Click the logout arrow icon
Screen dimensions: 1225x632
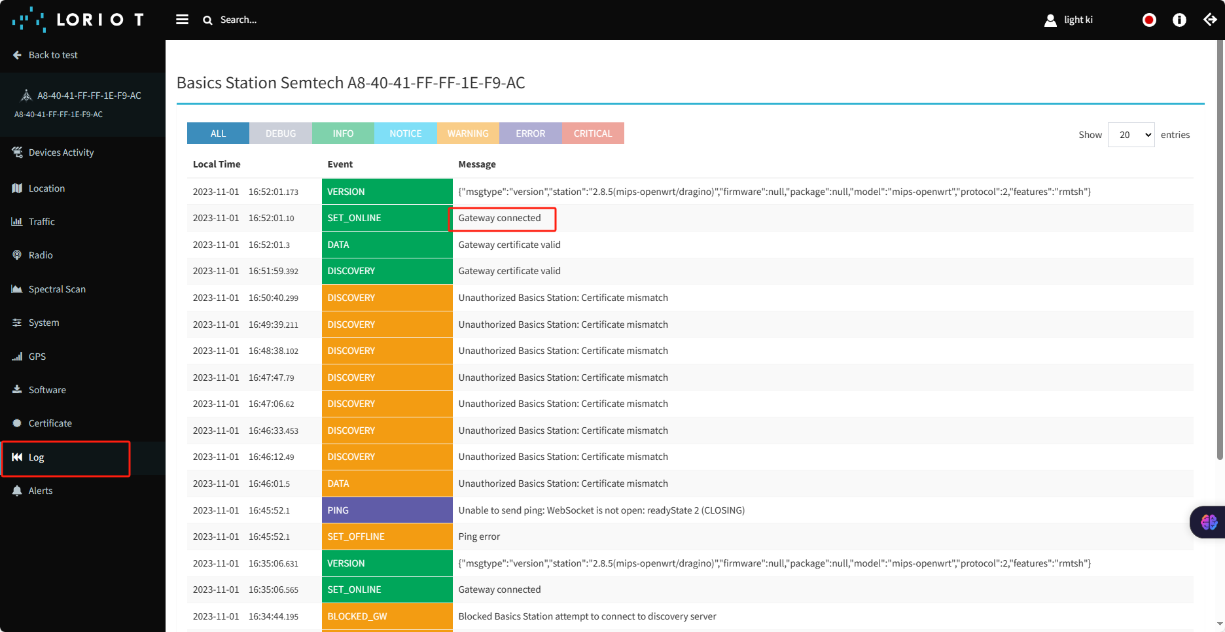tap(1210, 20)
